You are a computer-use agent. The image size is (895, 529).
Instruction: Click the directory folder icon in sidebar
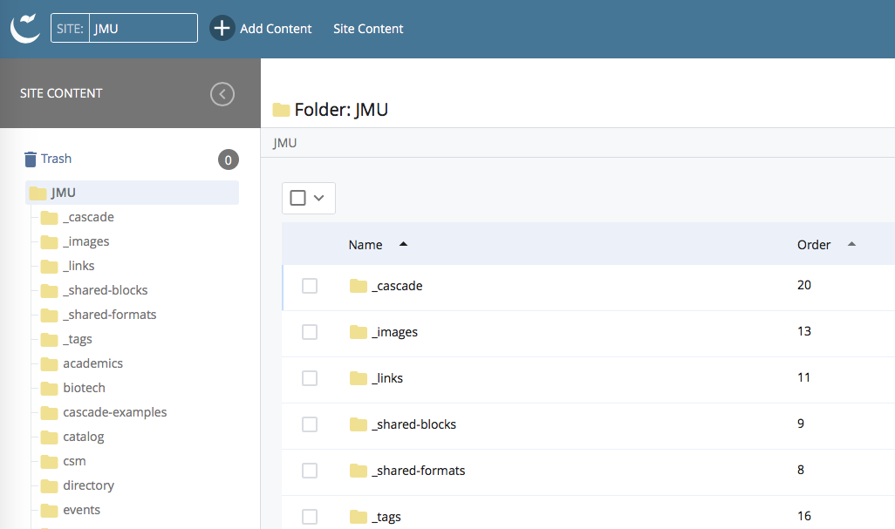49,485
